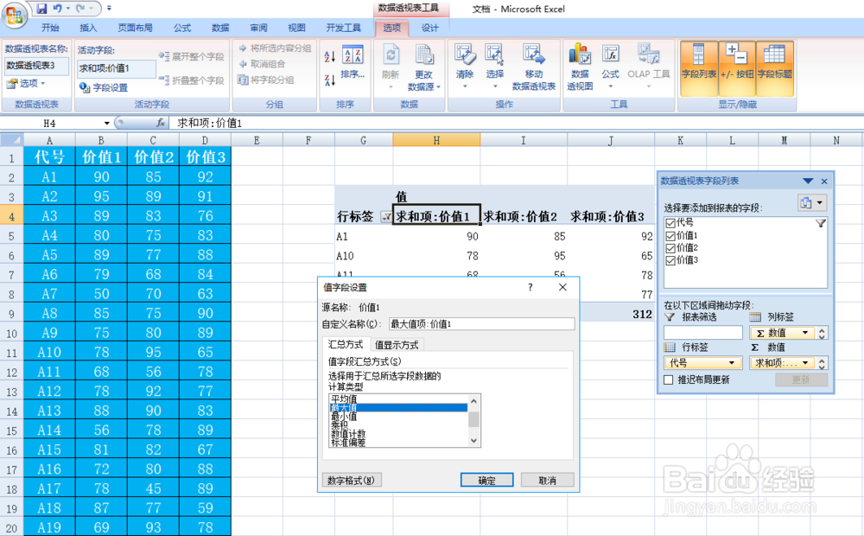Click the filter icon beside 行标签
The width and height of the screenshot is (864, 536).
point(385,217)
